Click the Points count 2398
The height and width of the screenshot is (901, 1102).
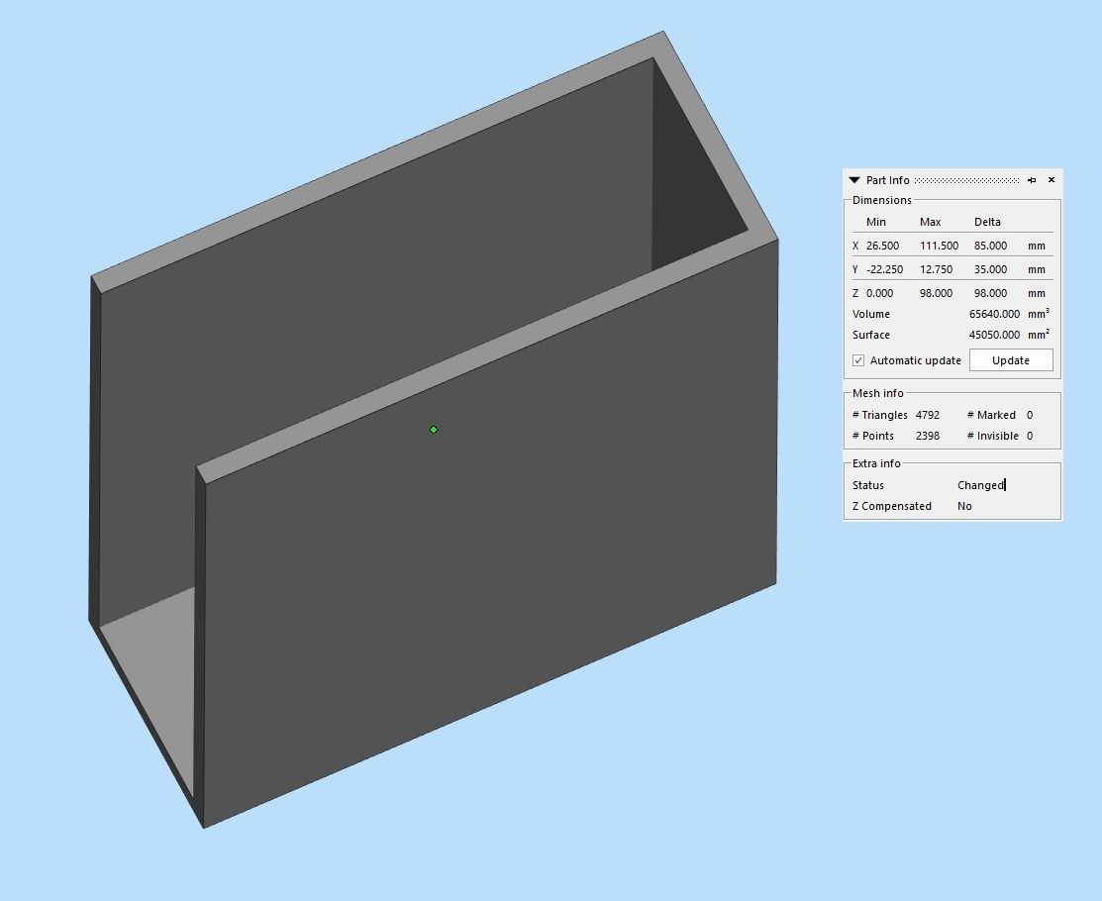pos(928,436)
